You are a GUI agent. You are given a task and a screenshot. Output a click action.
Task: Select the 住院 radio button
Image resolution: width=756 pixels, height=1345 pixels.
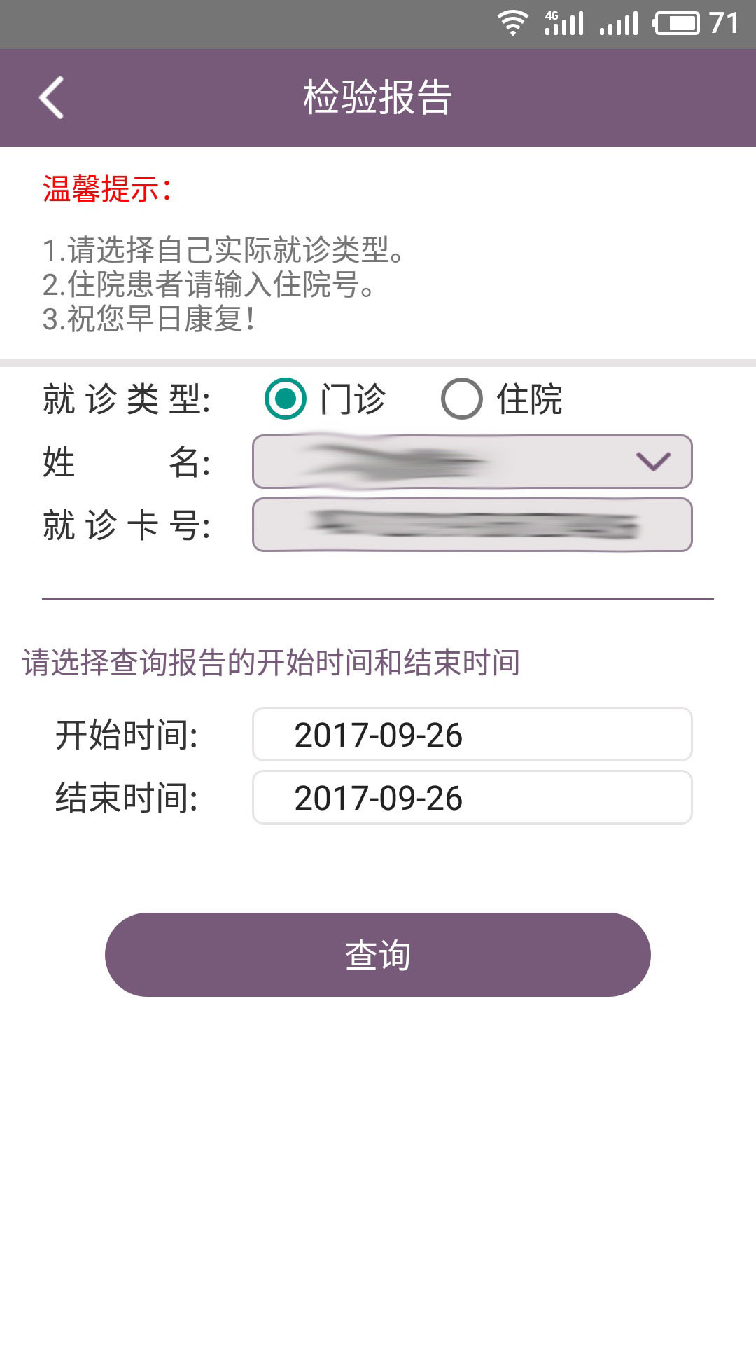pos(462,399)
